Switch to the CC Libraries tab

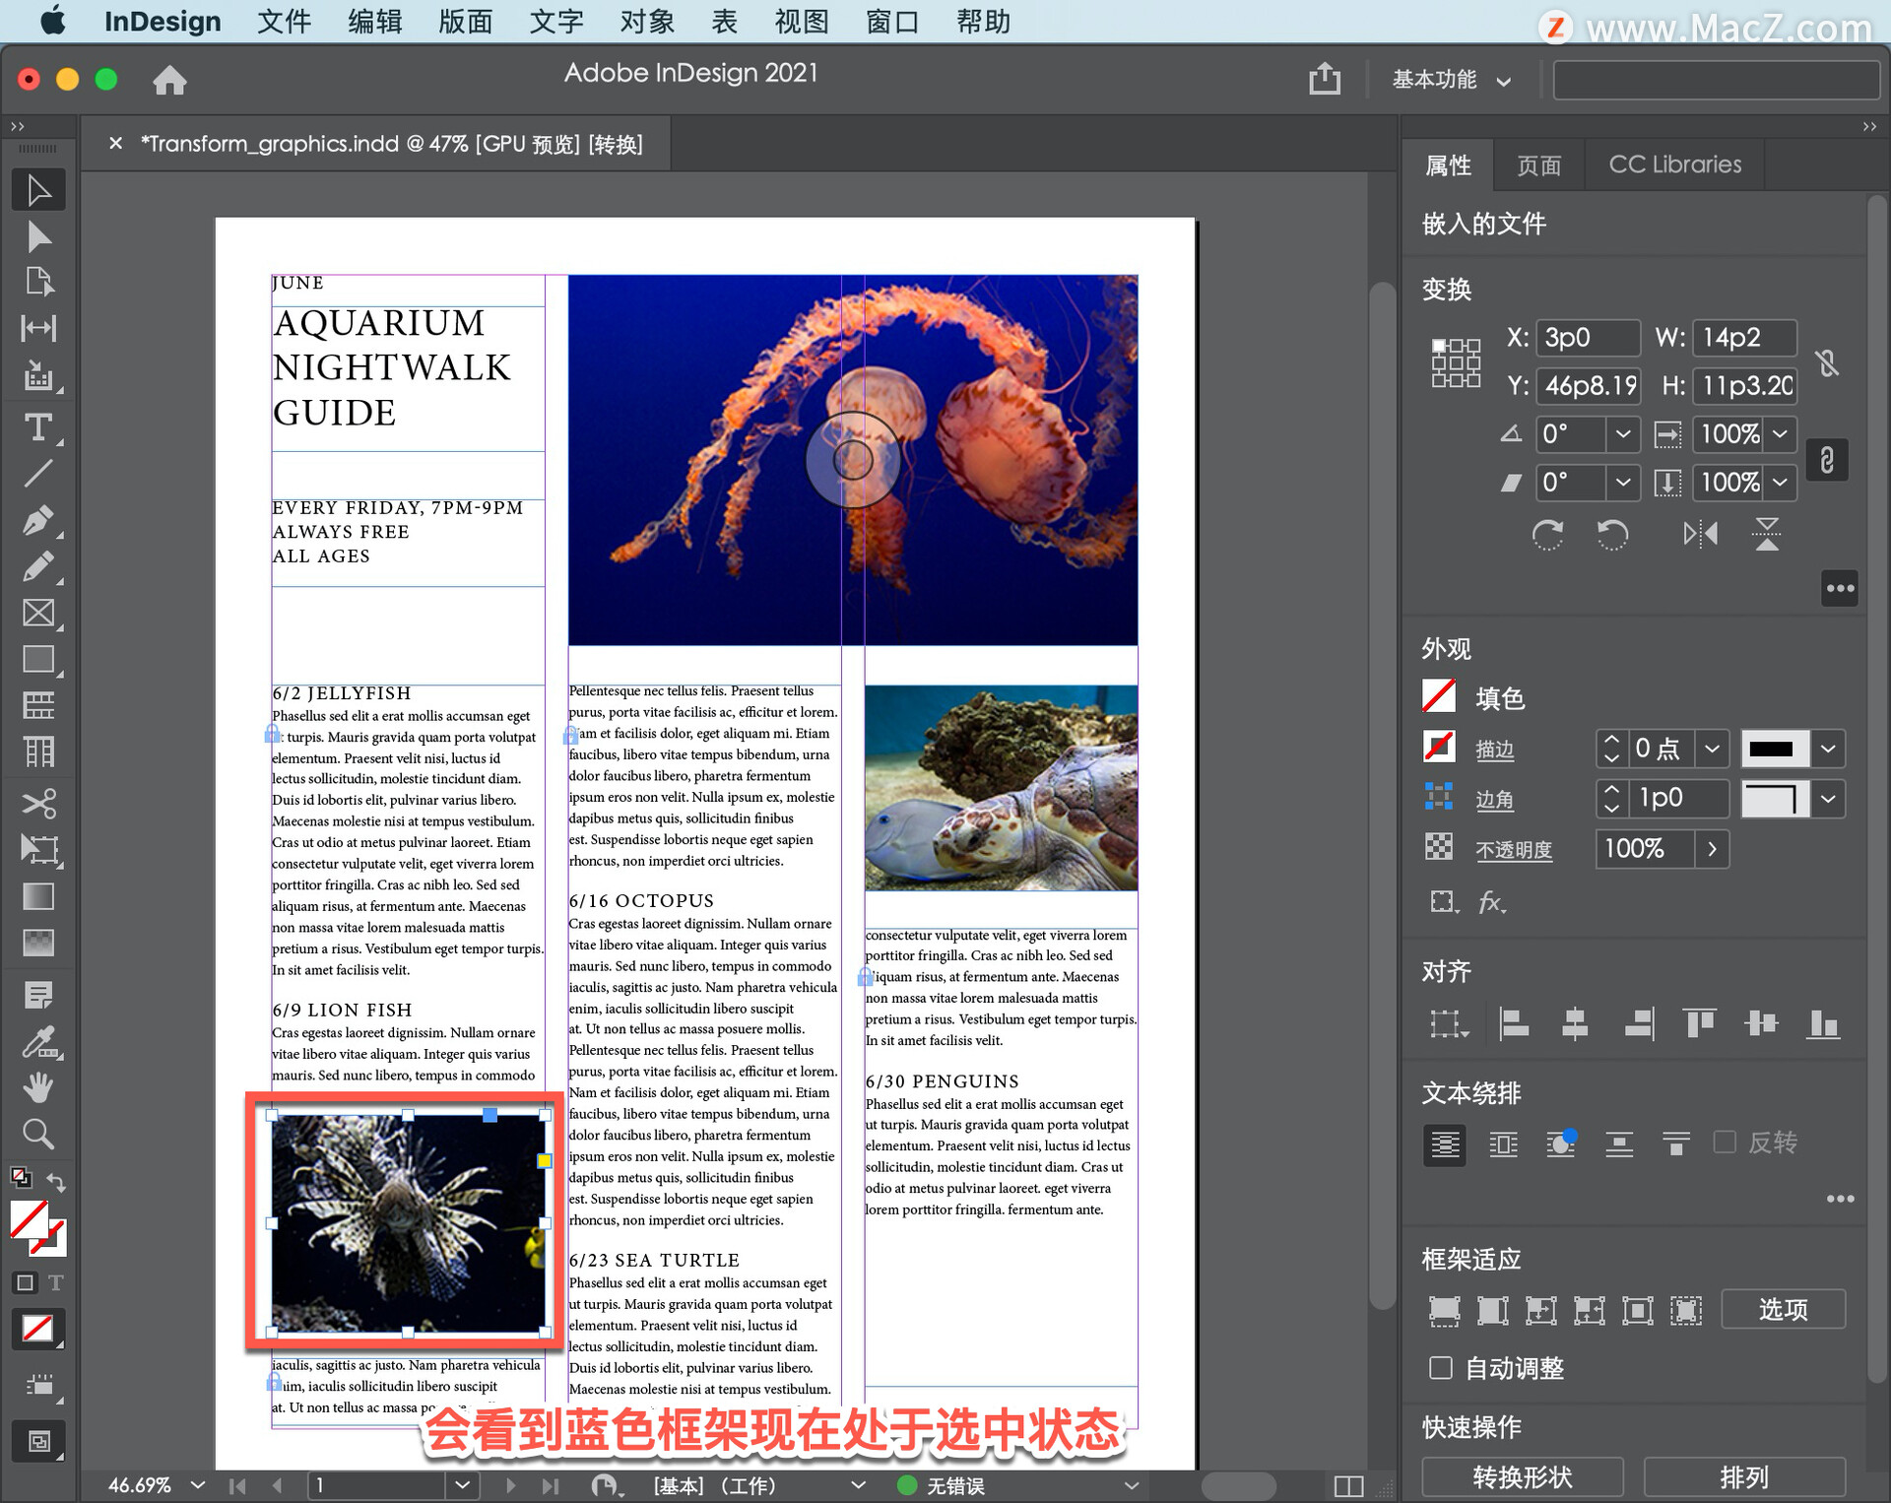pos(1674,164)
